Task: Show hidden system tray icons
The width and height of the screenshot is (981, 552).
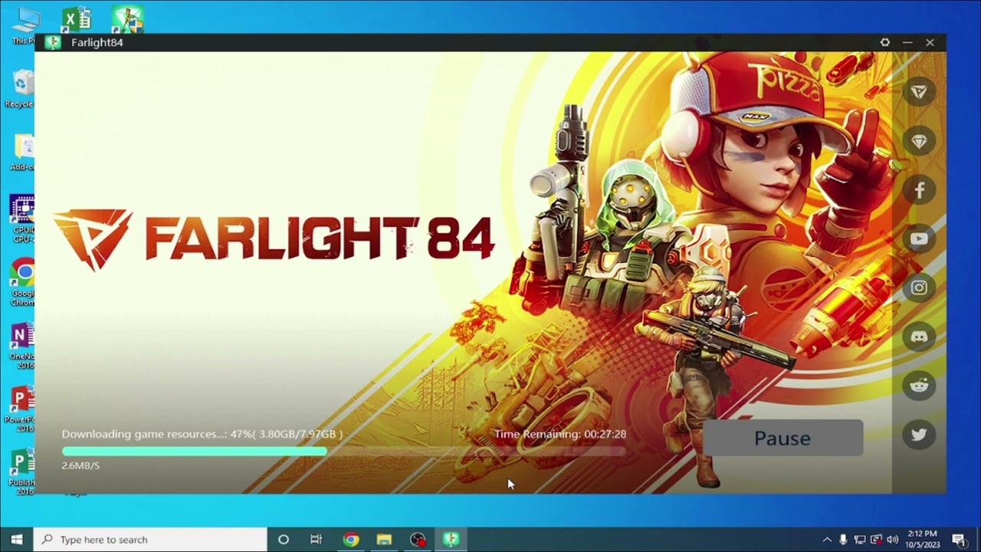Action: [x=827, y=540]
